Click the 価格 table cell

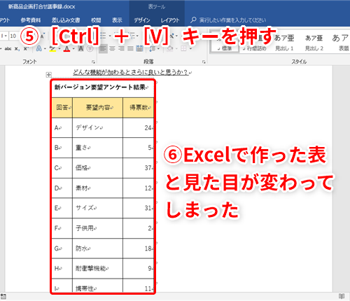pyautogui.click(x=97, y=168)
